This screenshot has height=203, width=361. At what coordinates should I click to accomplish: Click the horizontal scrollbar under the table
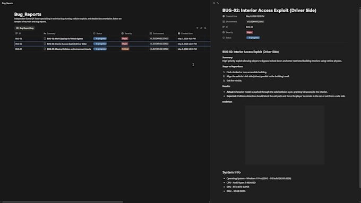click(x=63, y=202)
